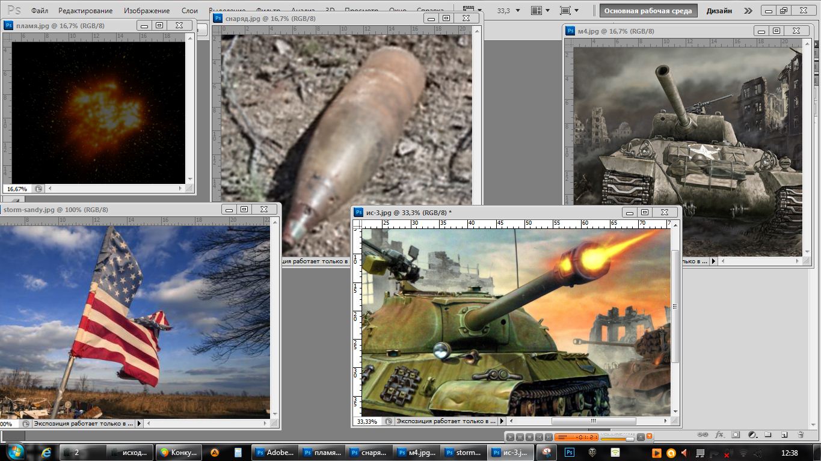Open the Справка menu
Viewport: 821px width, 461px height.
[430, 11]
